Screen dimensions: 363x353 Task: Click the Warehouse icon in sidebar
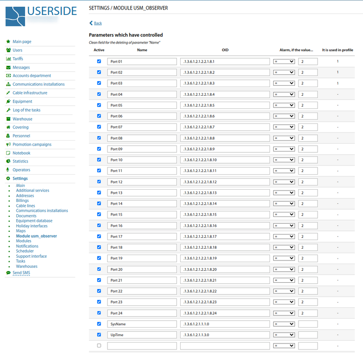8,119
